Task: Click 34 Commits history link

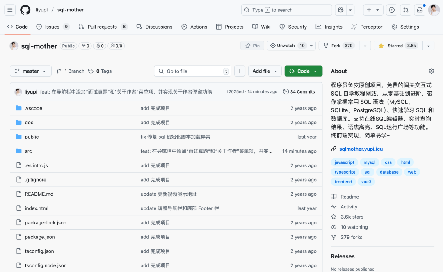Action: point(299,92)
